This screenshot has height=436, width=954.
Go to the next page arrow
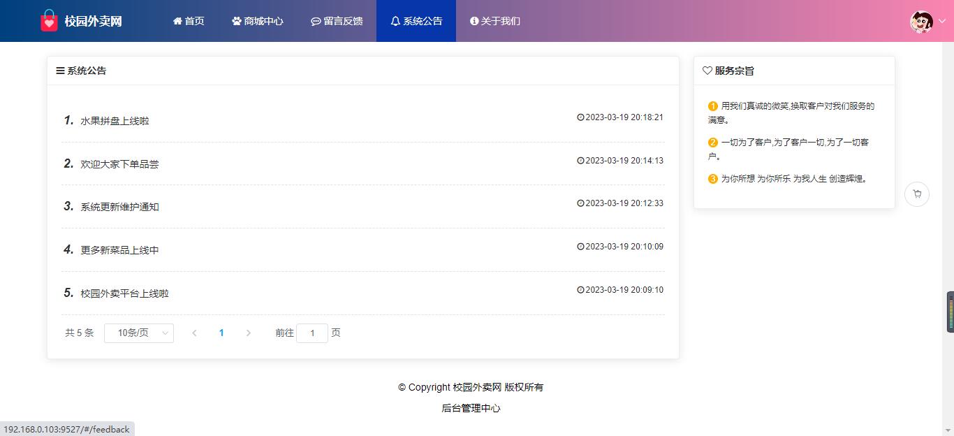point(248,333)
